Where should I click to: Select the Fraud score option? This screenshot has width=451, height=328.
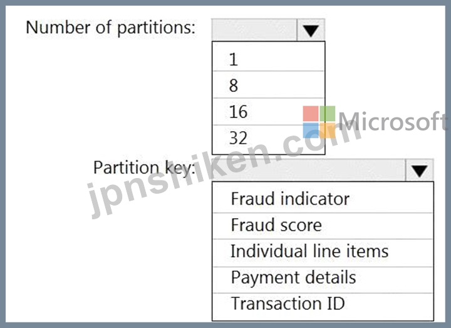[x=323, y=226]
